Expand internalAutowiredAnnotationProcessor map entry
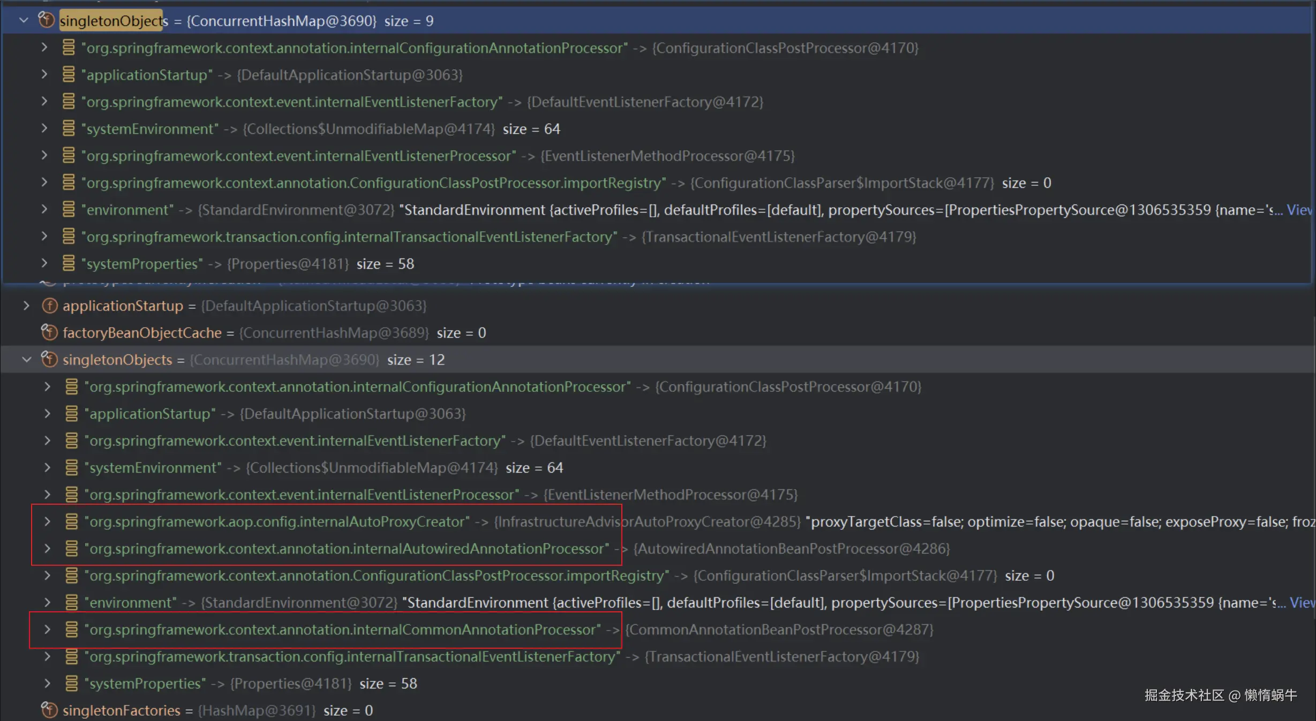 click(47, 549)
